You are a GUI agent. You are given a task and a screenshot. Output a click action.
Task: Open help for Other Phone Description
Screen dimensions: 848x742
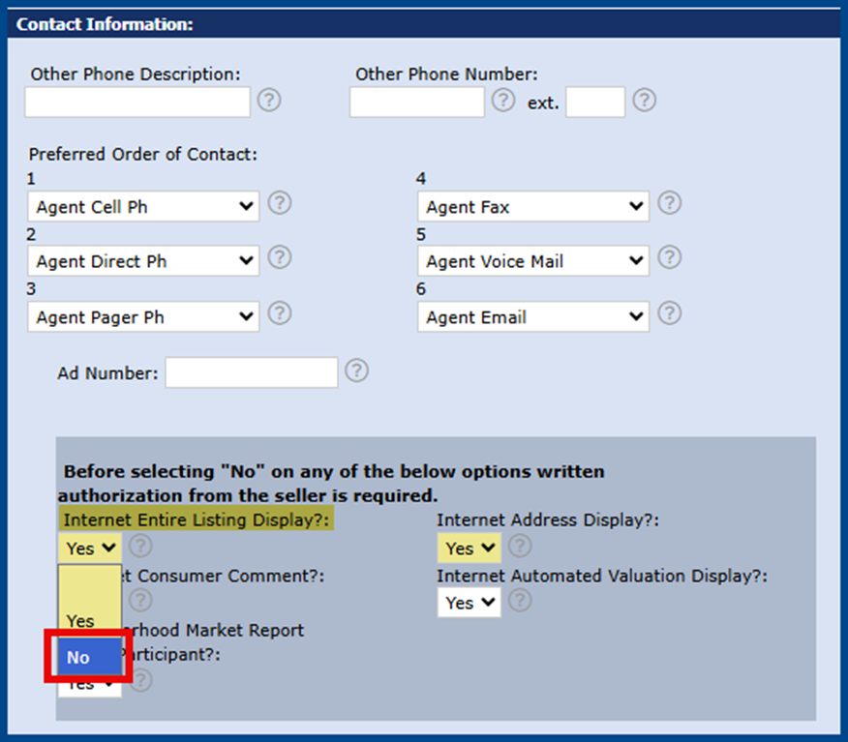269,101
